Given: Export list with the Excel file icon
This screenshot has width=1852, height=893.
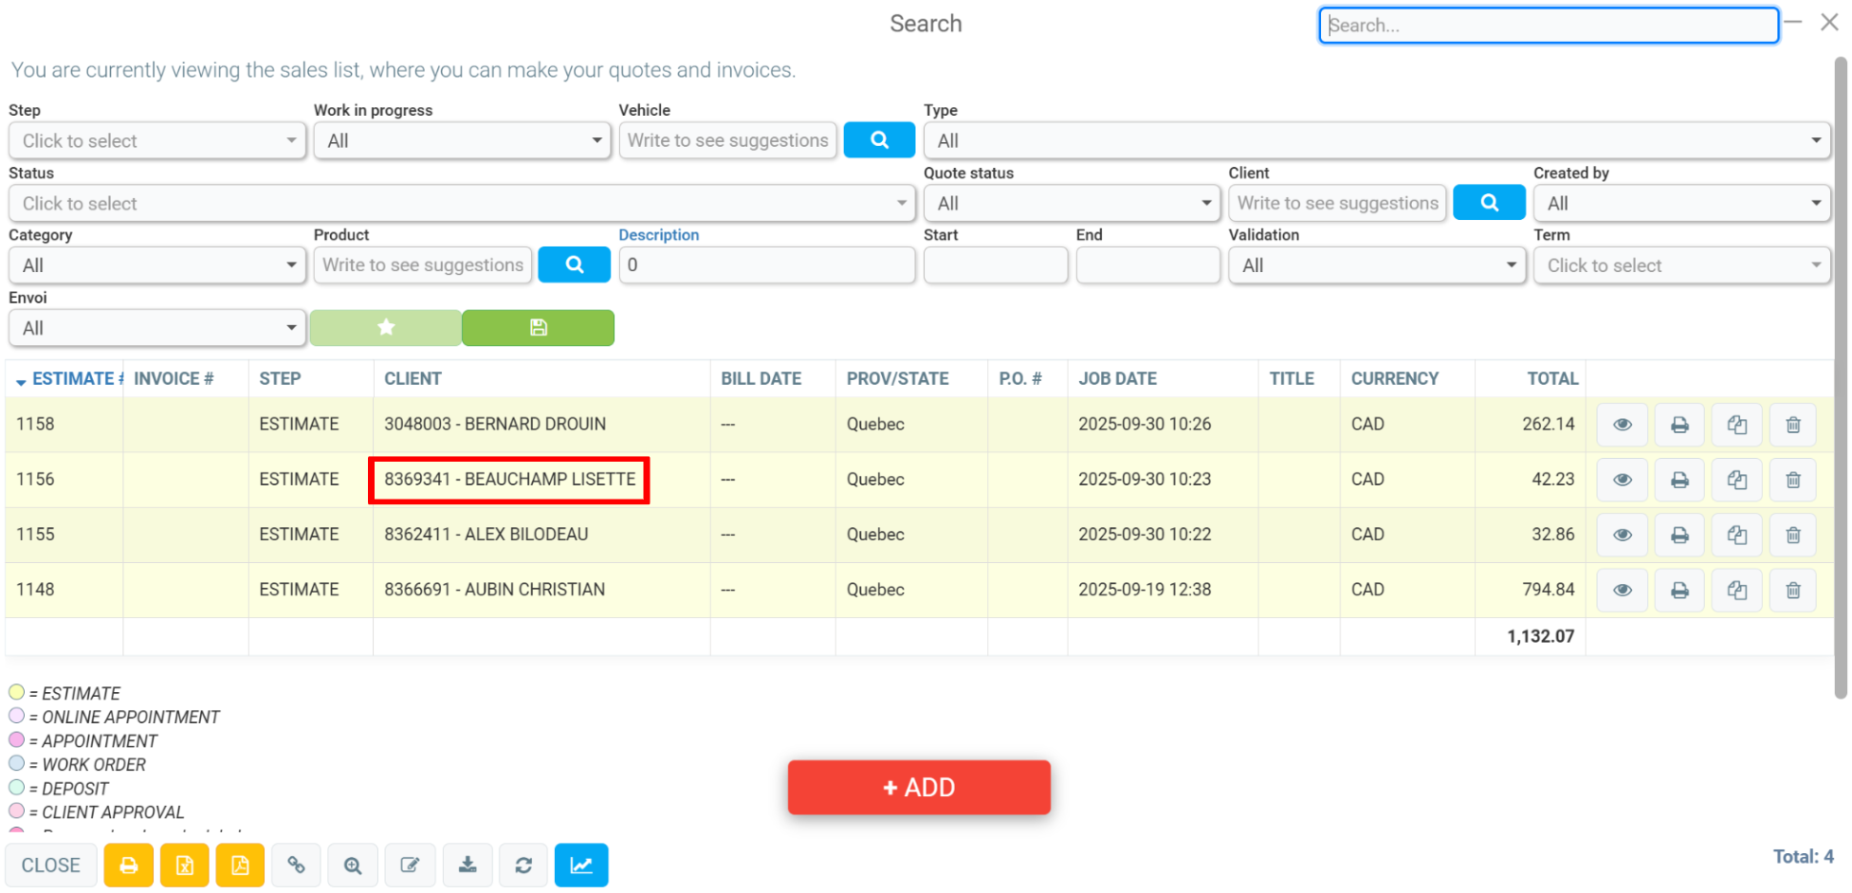Looking at the screenshot, I should click(x=185, y=865).
